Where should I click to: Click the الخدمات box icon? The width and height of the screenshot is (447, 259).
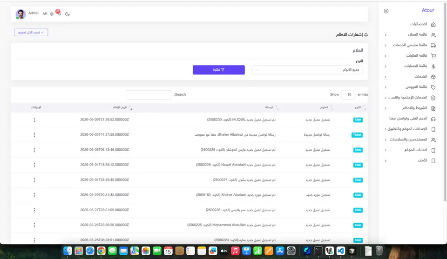433,77
